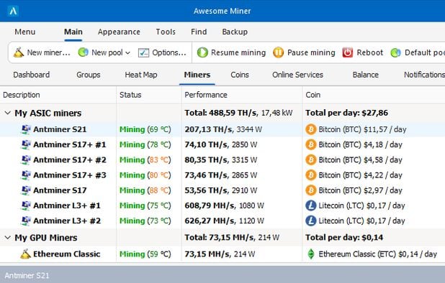Click 'Total per day: $27,86' text
This screenshot has width=445, height=283.
[x=347, y=113]
